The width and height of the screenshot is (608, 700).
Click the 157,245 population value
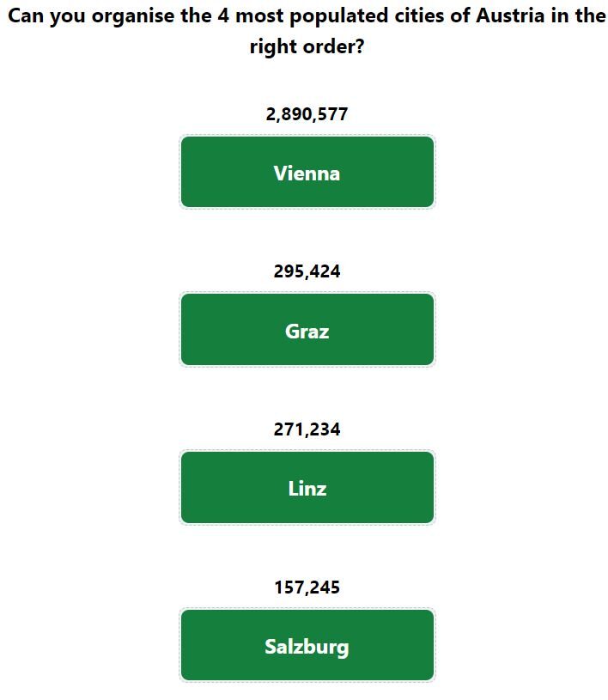[x=307, y=587]
